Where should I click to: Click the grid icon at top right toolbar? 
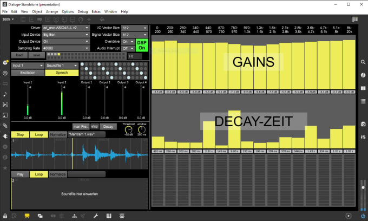click(x=354, y=19)
